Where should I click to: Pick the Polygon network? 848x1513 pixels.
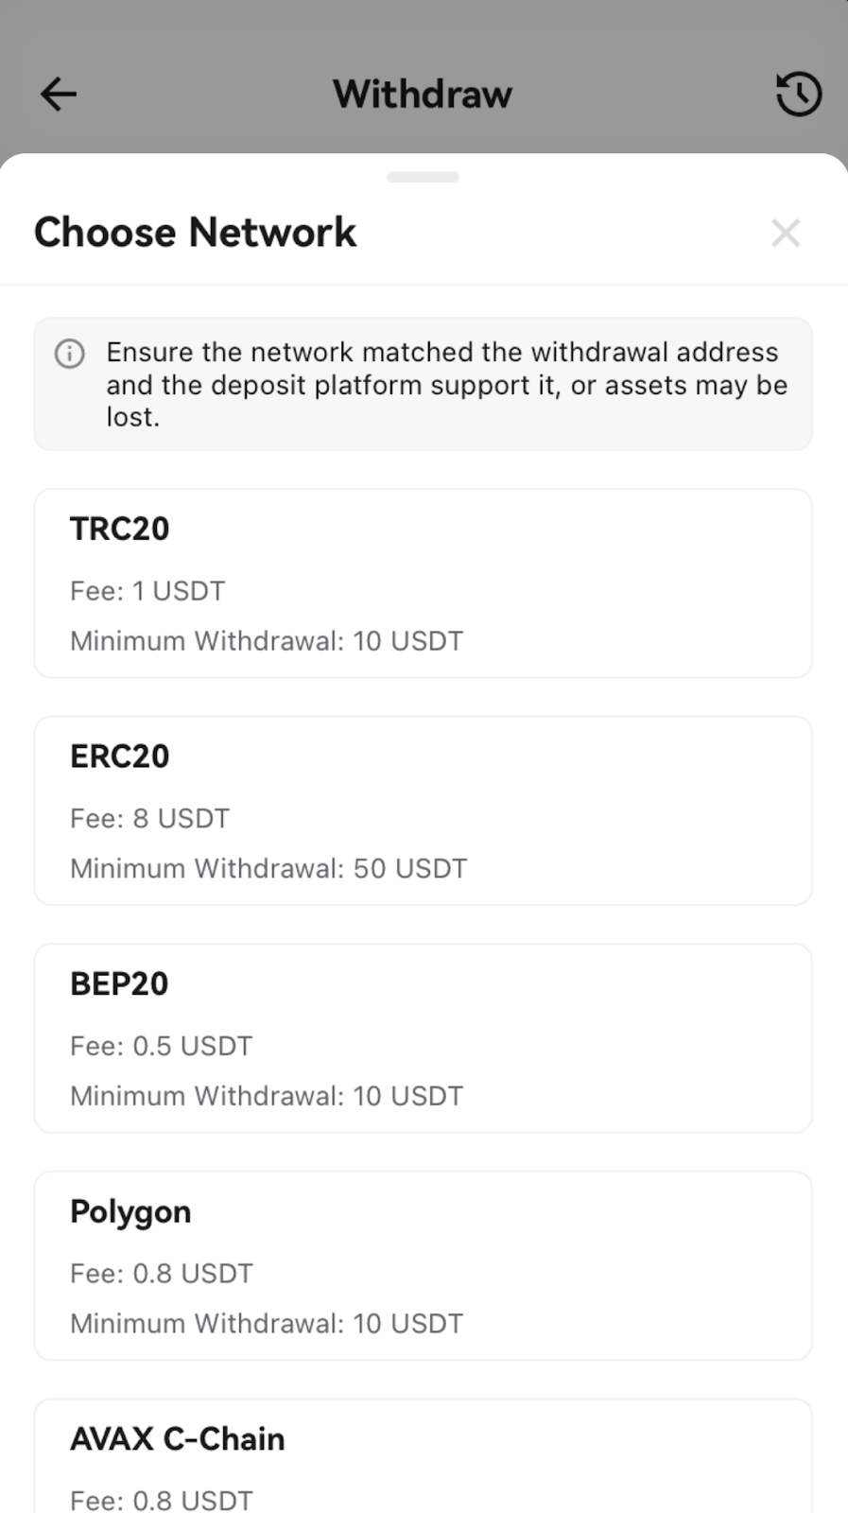[424, 1266]
